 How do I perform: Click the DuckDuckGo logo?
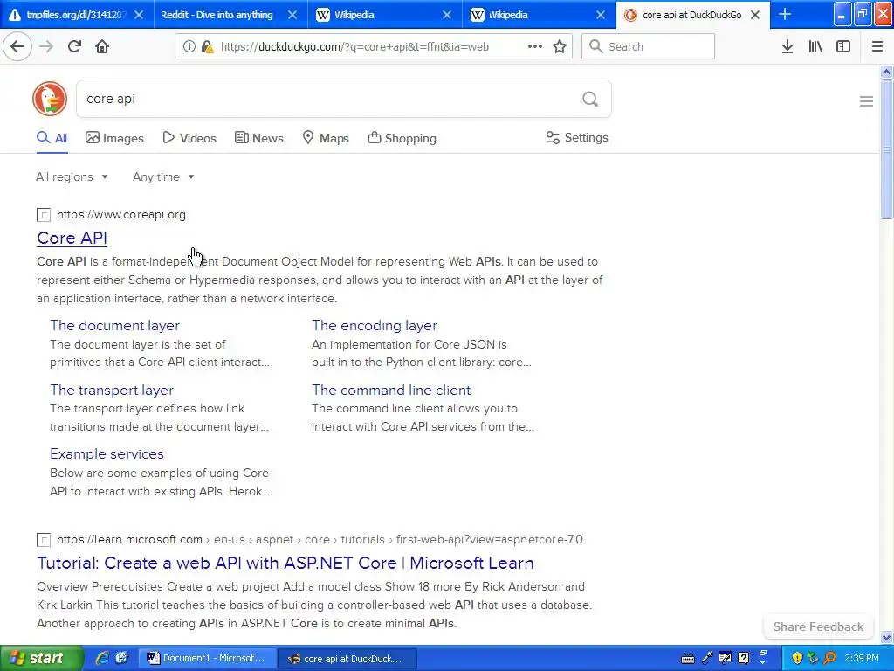(50, 99)
